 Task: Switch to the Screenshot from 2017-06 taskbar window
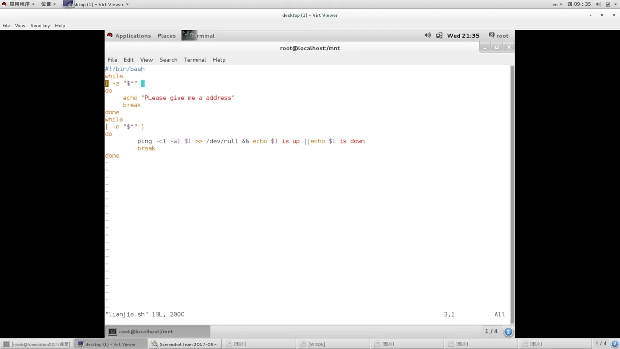[185, 344]
